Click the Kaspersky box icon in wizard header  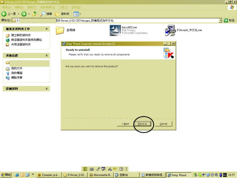click(x=168, y=53)
